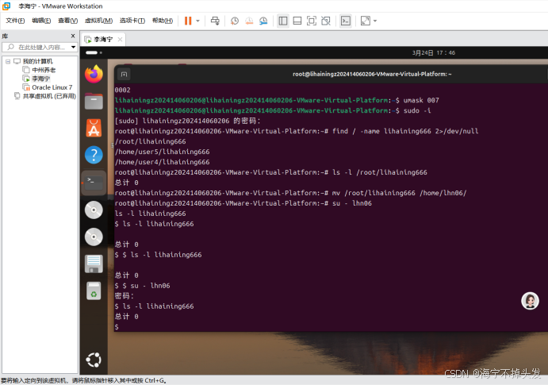Screen dimensions: 548x385
Task: Click the mv /root/lihaining666 command line
Action: (290, 193)
